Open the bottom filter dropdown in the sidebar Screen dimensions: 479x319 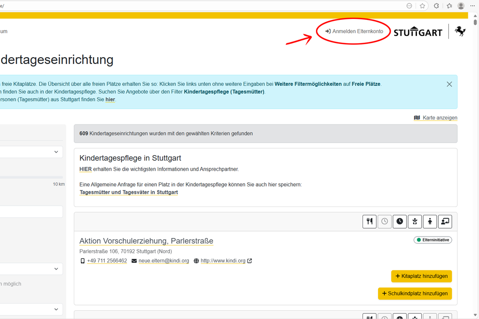[31, 309]
